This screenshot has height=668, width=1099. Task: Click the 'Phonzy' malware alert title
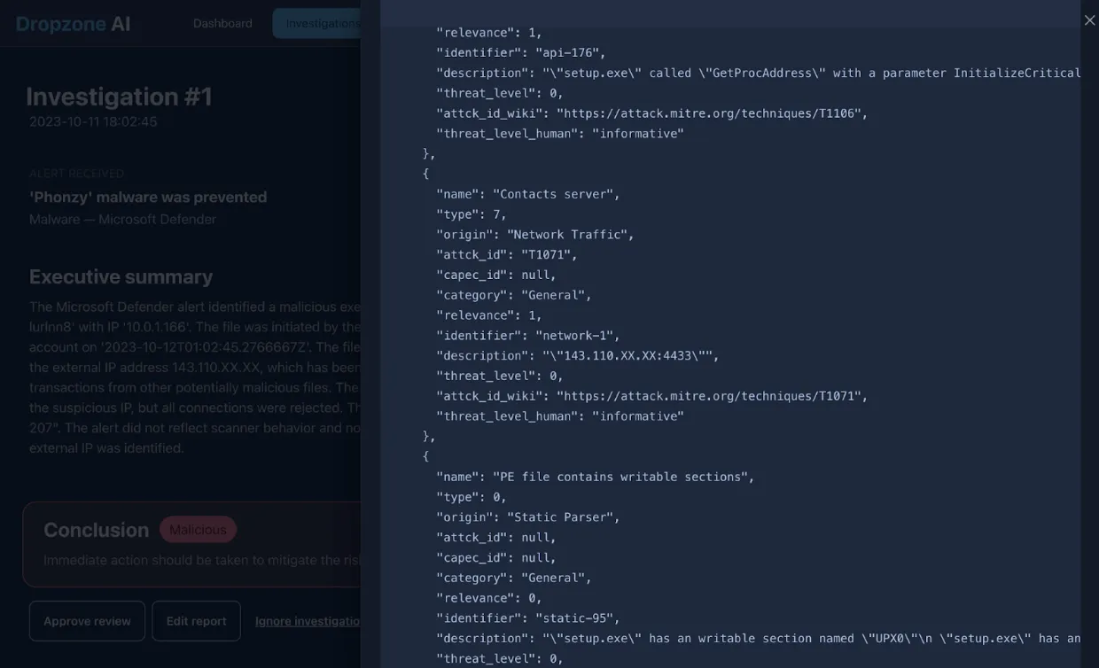(x=147, y=197)
